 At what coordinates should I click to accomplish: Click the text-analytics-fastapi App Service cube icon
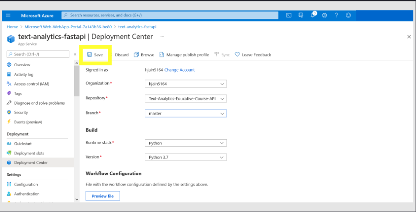point(11,39)
